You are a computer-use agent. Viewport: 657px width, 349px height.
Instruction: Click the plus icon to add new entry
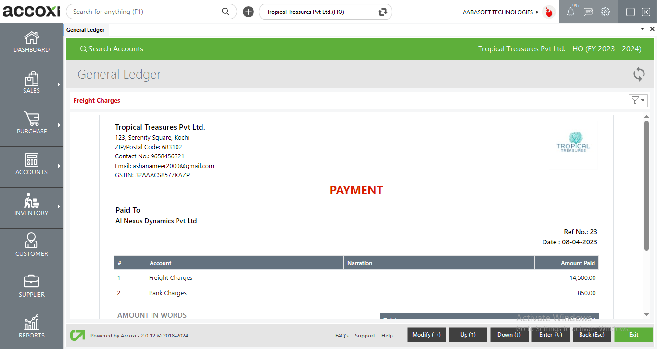coord(248,12)
